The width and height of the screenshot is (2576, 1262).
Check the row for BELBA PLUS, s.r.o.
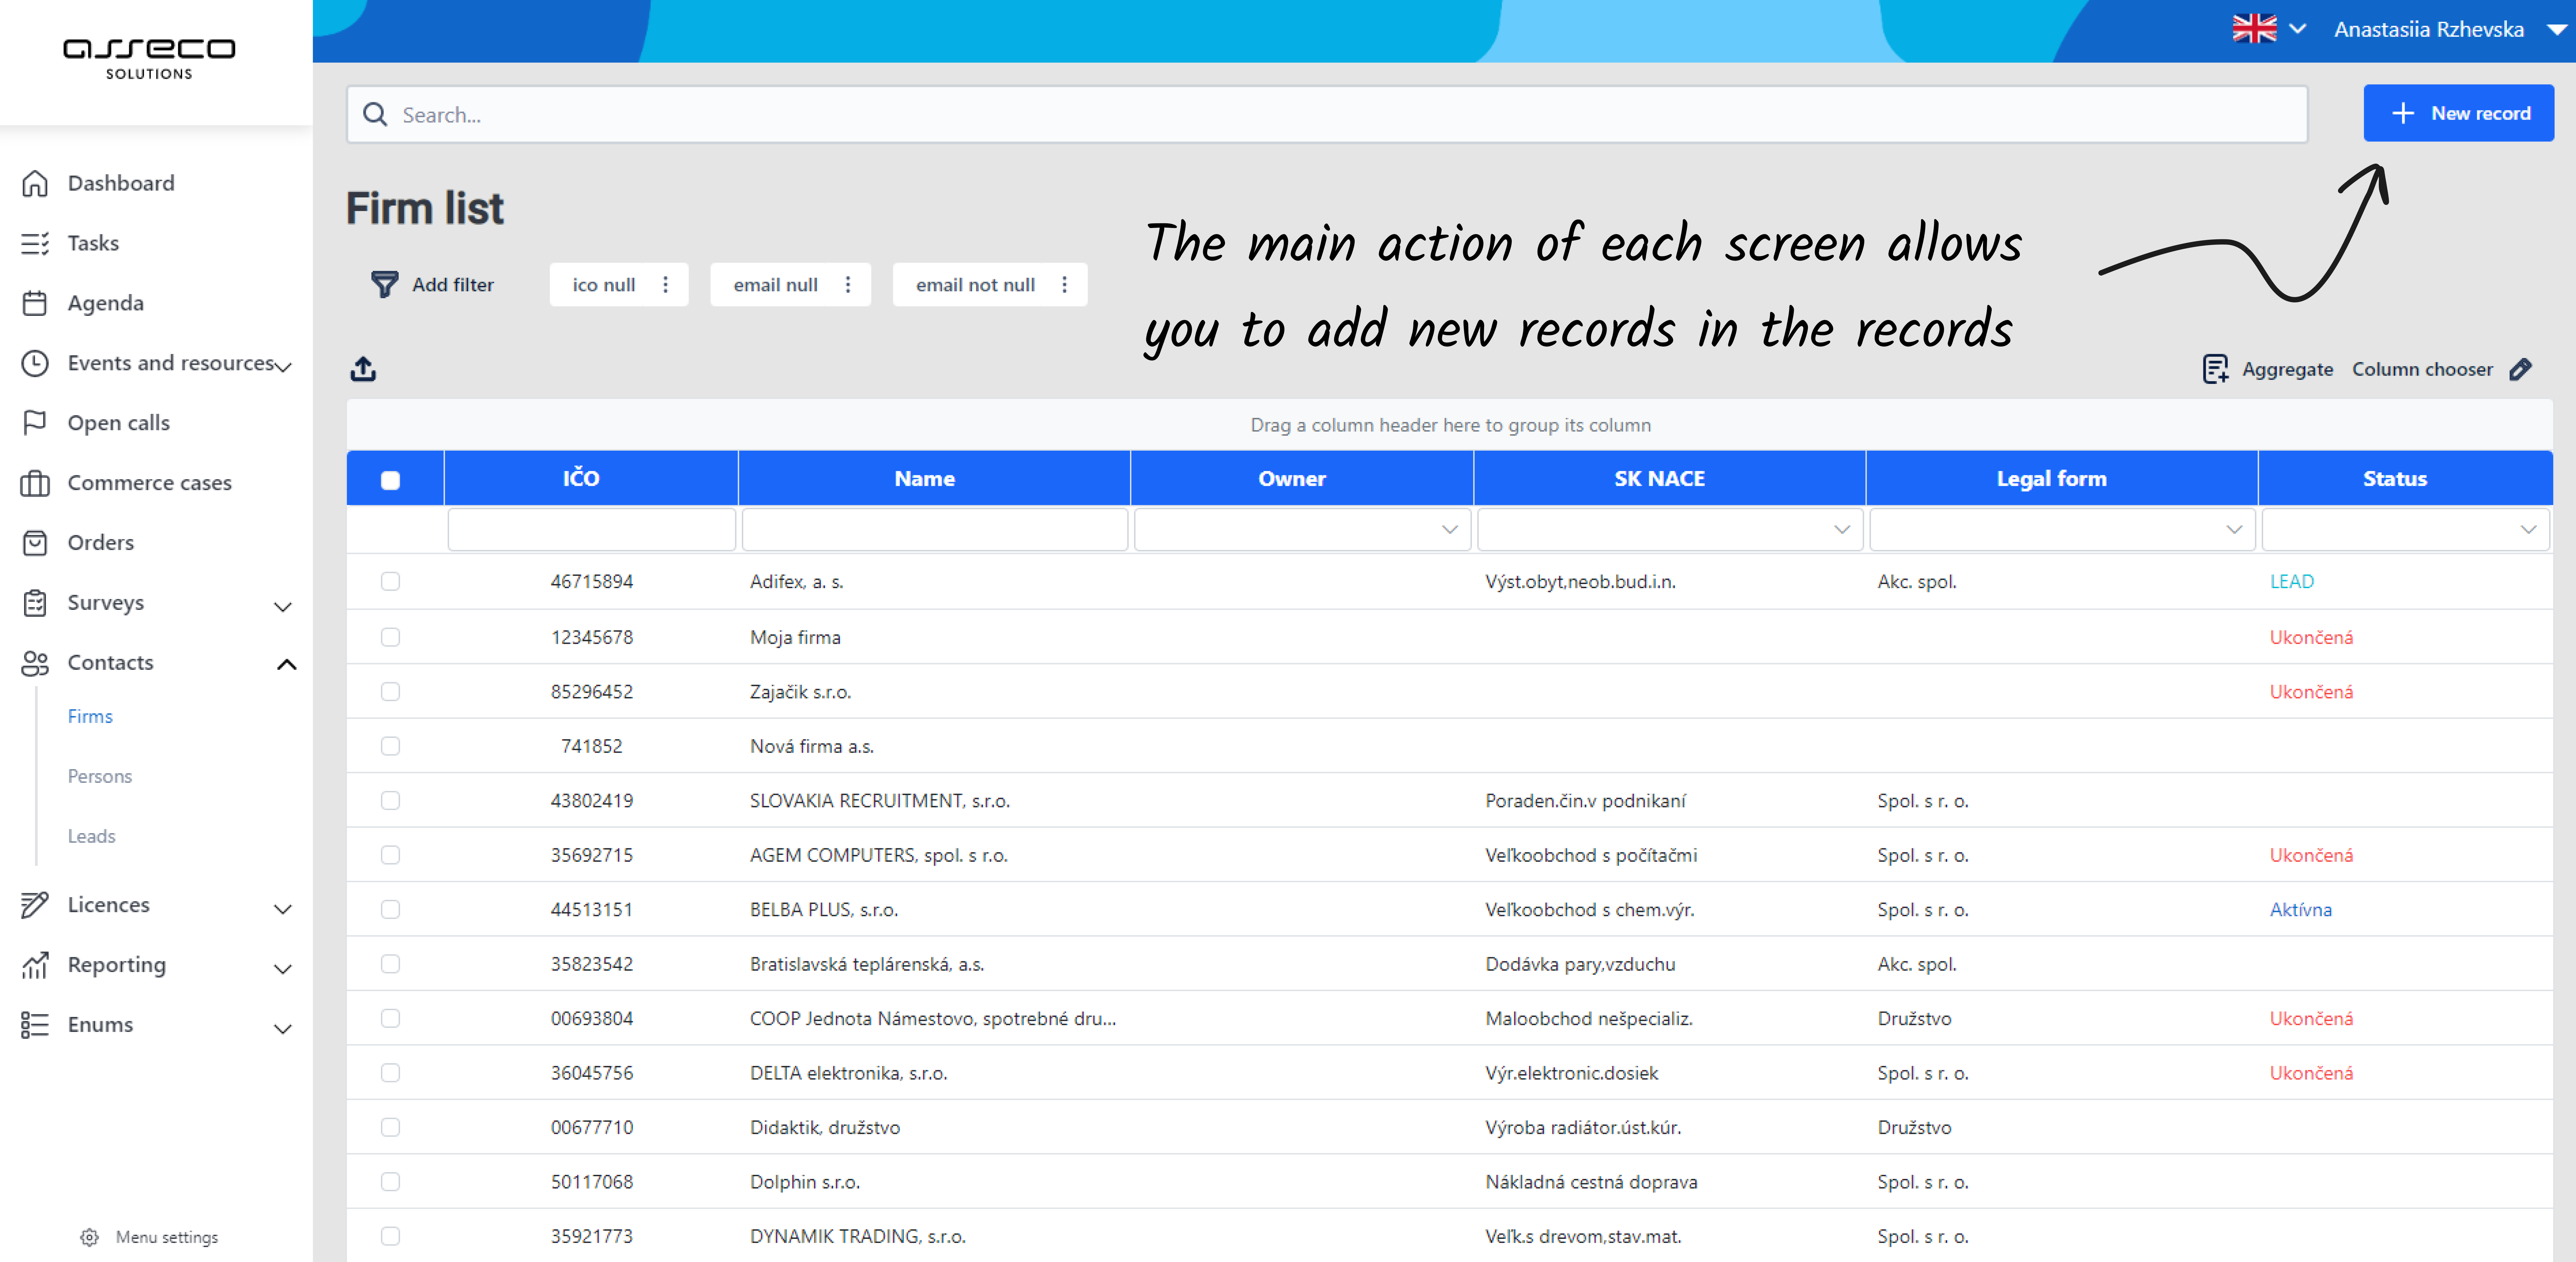click(x=390, y=909)
